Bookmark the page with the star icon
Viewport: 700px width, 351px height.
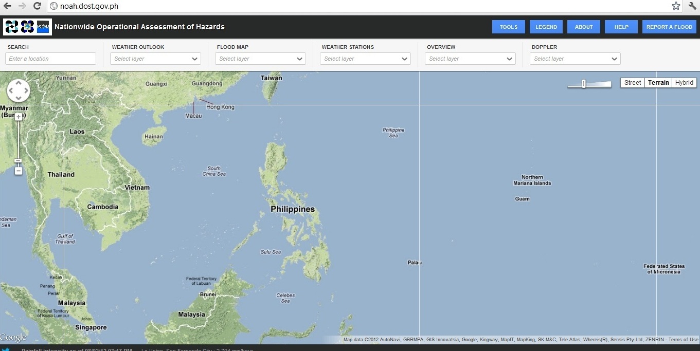[676, 6]
